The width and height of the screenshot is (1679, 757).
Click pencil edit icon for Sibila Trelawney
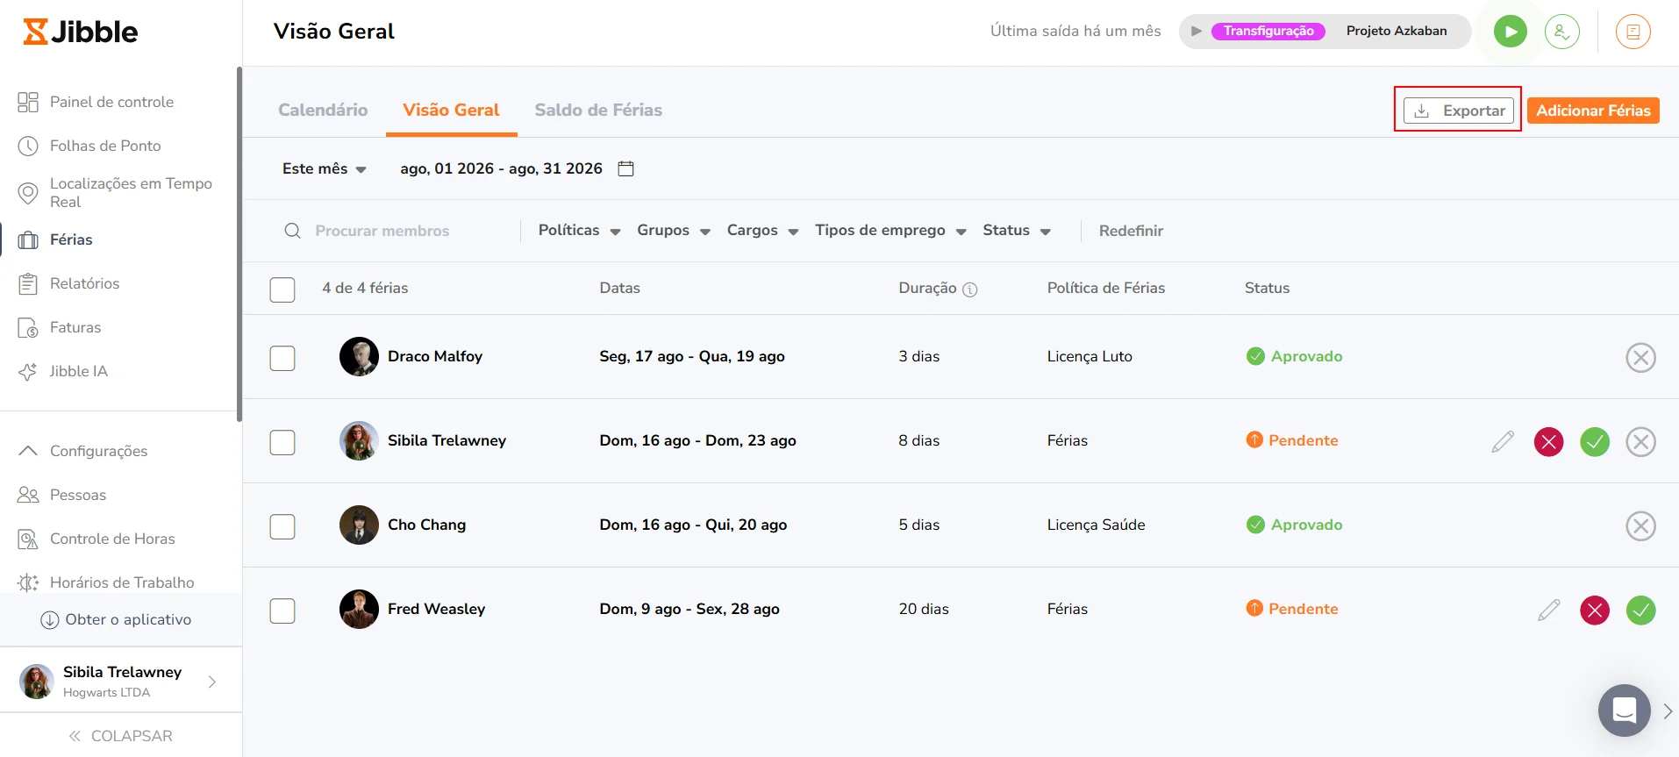(x=1503, y=441)
